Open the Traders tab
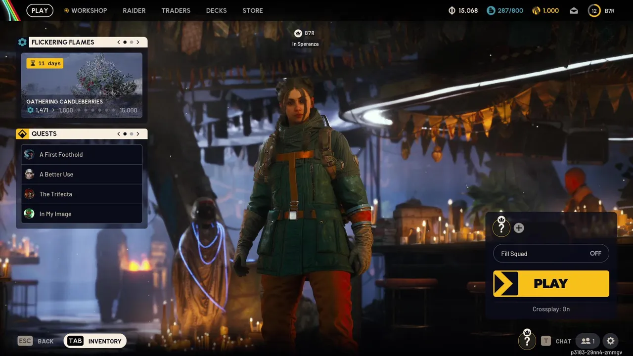The width and height of the screenshot is (633, 356). [176, 10]
